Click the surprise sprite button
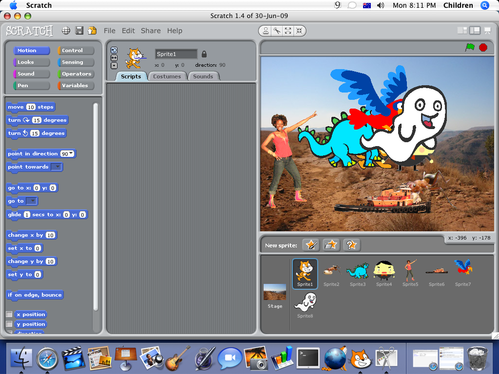This screenshot has height=374, width=499. 351,245
